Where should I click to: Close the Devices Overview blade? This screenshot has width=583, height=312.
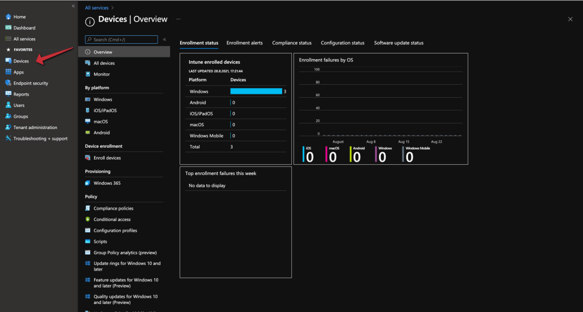tap(570, 19)
